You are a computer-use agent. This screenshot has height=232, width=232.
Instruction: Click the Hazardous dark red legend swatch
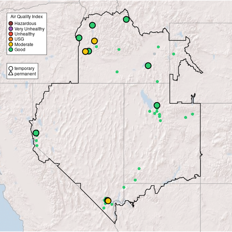[11, 24]
